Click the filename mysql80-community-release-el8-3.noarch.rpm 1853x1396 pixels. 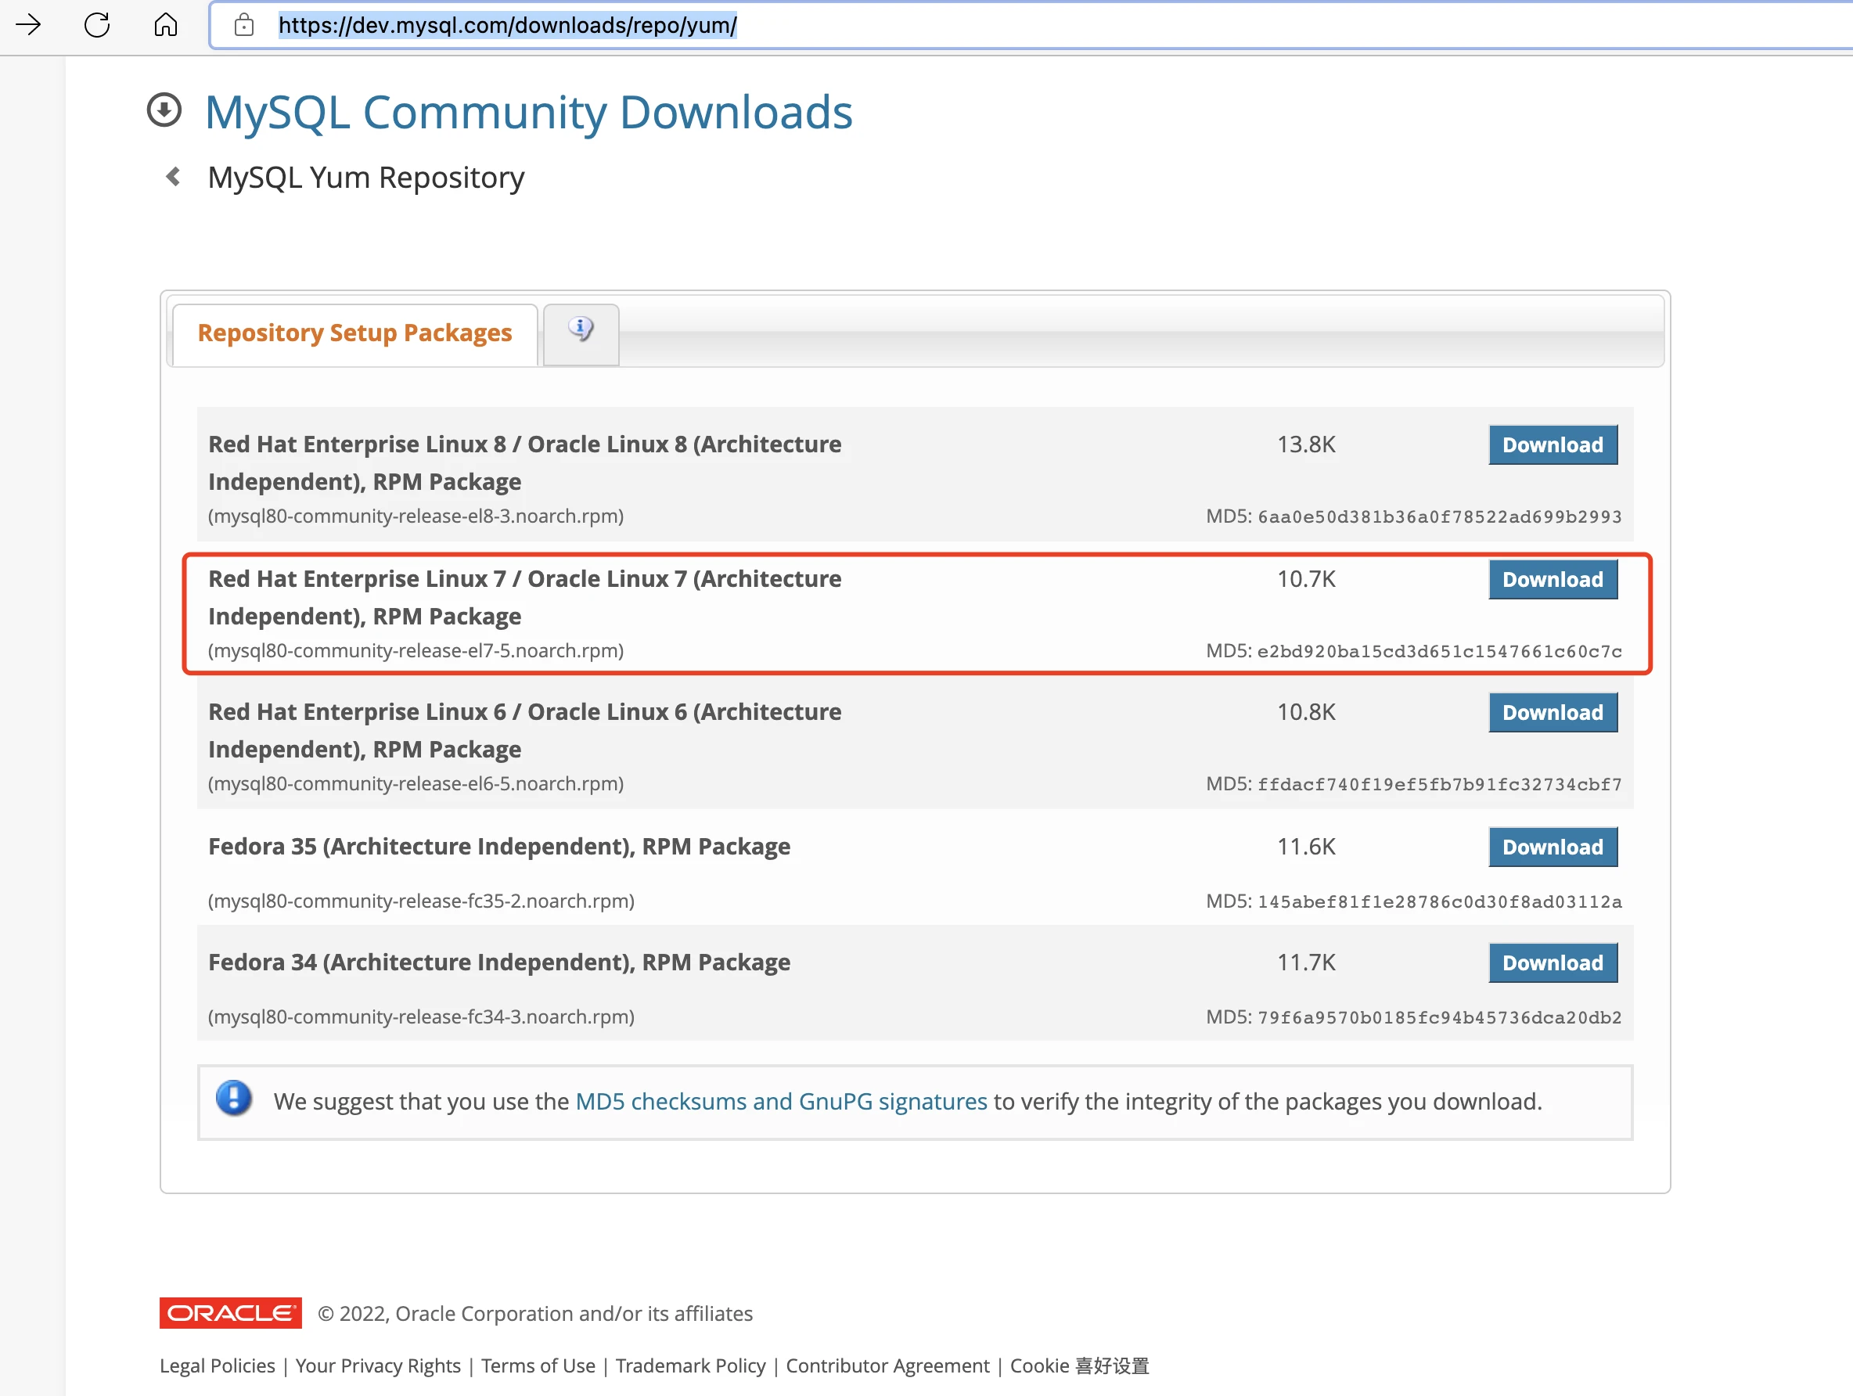point(416,516)
